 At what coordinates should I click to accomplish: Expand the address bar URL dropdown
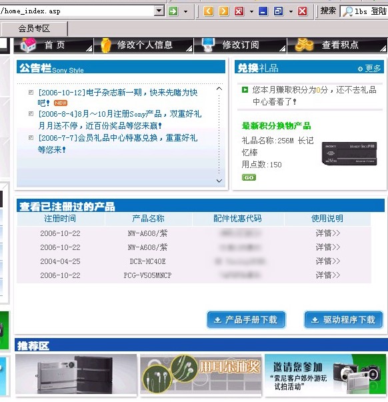pyautogui.click(x=159, y=11)
